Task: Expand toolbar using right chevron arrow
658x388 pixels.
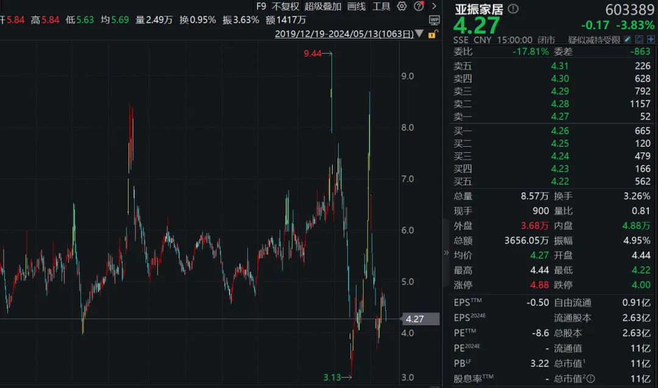Action: coord(434,6)
